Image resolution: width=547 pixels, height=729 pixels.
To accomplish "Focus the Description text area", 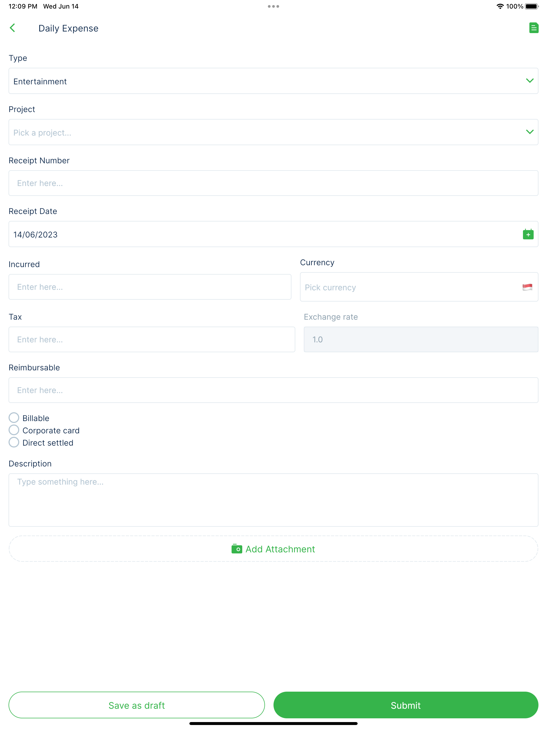I will click(273, 500).
